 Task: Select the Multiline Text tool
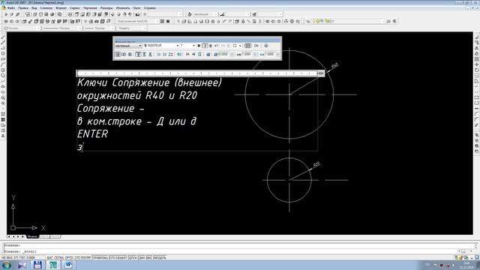[x=3, y=136]
